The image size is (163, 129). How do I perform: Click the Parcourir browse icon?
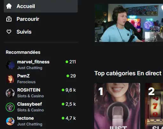[9, 19]
